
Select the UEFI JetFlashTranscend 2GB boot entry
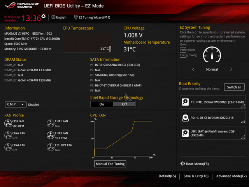pyautogui.click(x=213, y=133)
